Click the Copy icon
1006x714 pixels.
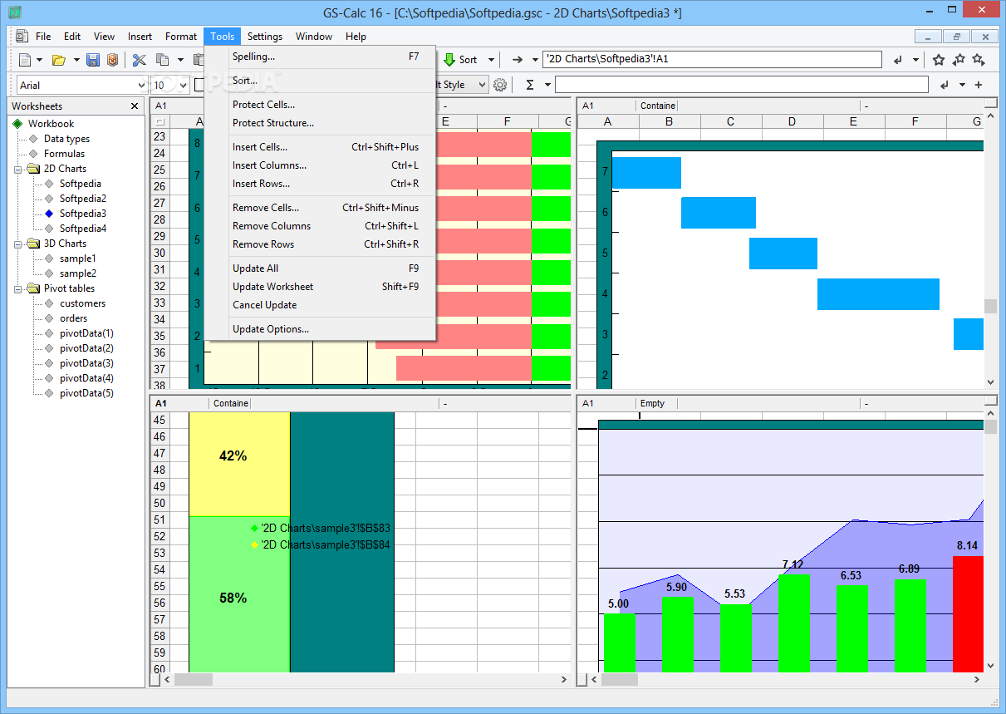(x=163, y=60)
